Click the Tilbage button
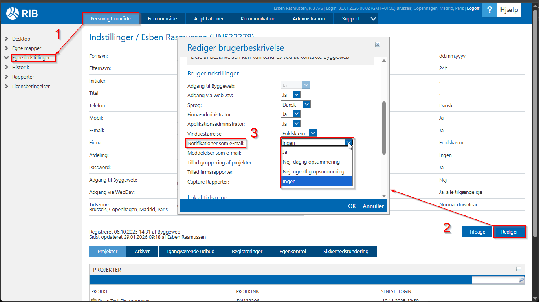This screenshot has width=539, height=302. 477,232
